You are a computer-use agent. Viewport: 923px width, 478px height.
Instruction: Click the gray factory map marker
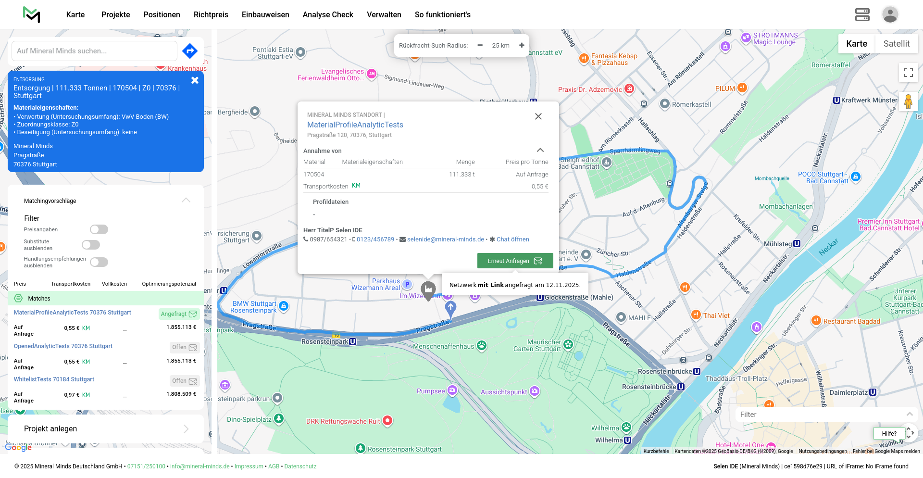point(428,290)
